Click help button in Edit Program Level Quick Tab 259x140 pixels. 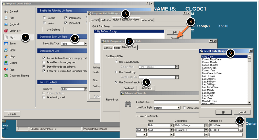211,41
